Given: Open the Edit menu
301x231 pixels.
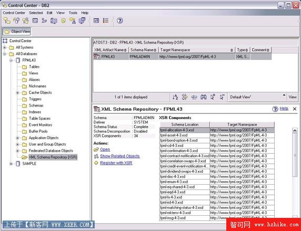Looking at the screenshot, I should point(49,13).
